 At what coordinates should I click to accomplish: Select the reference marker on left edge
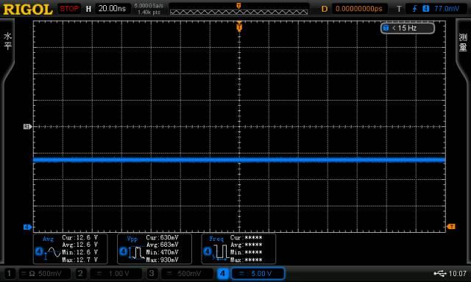[27, 127]
